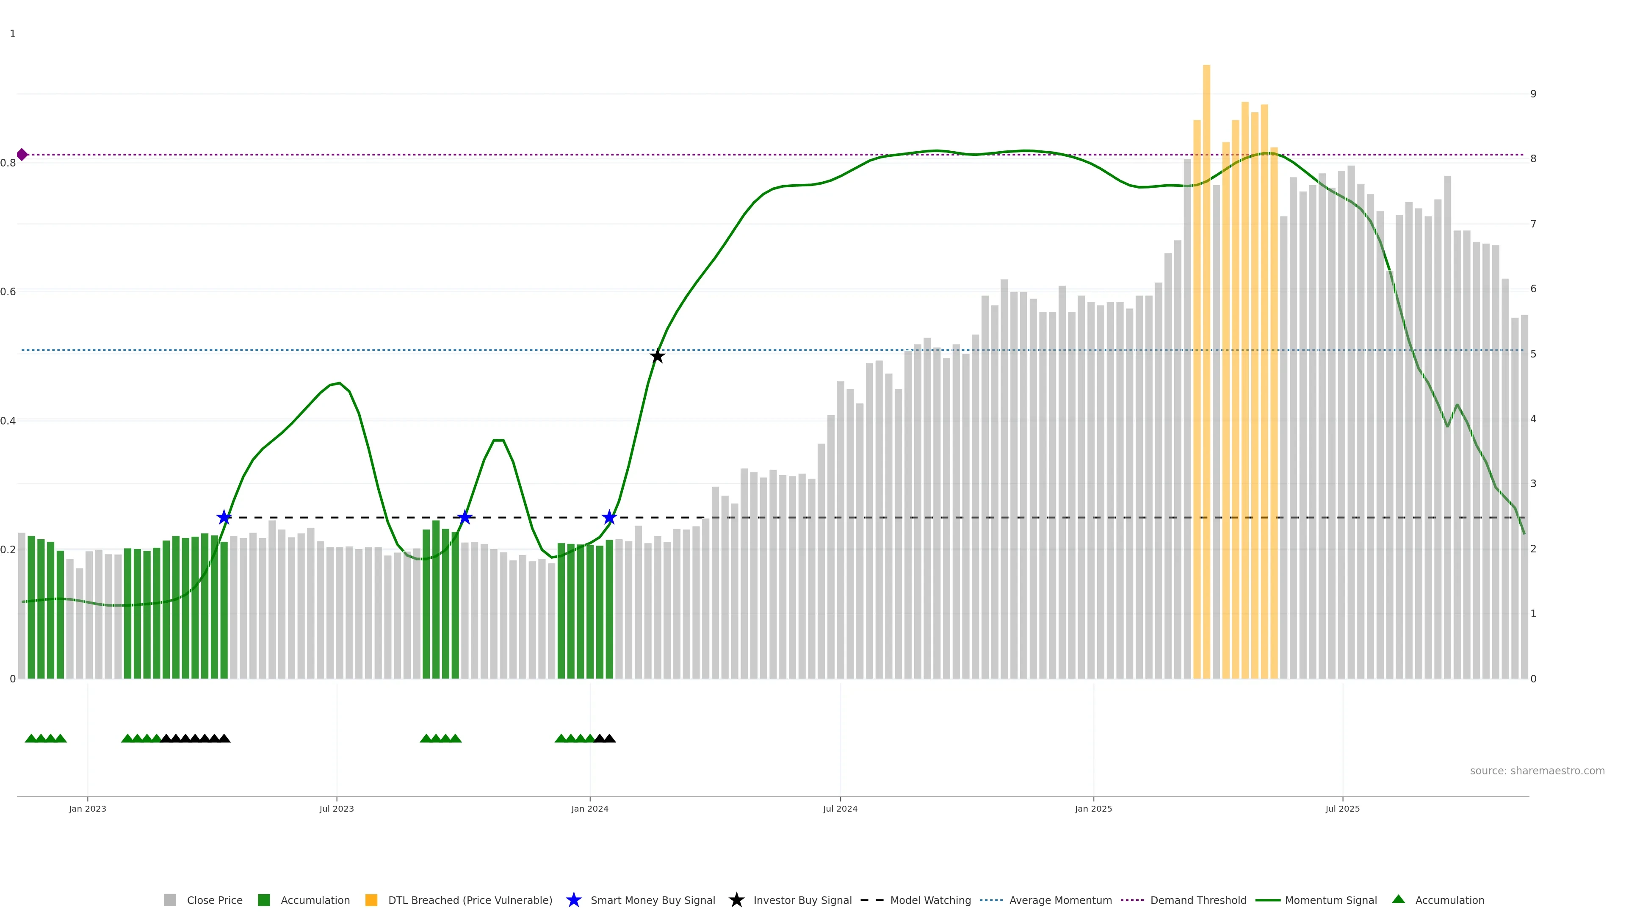This screenshot has width=1626, height=915.
Task: Click the purple Demand Threshold diamond marker
Action: coord(22,155)
